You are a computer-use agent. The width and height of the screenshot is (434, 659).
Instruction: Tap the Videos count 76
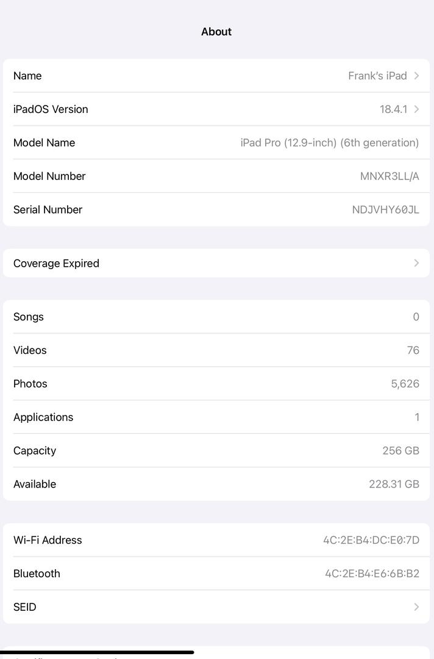coord(413,350)
